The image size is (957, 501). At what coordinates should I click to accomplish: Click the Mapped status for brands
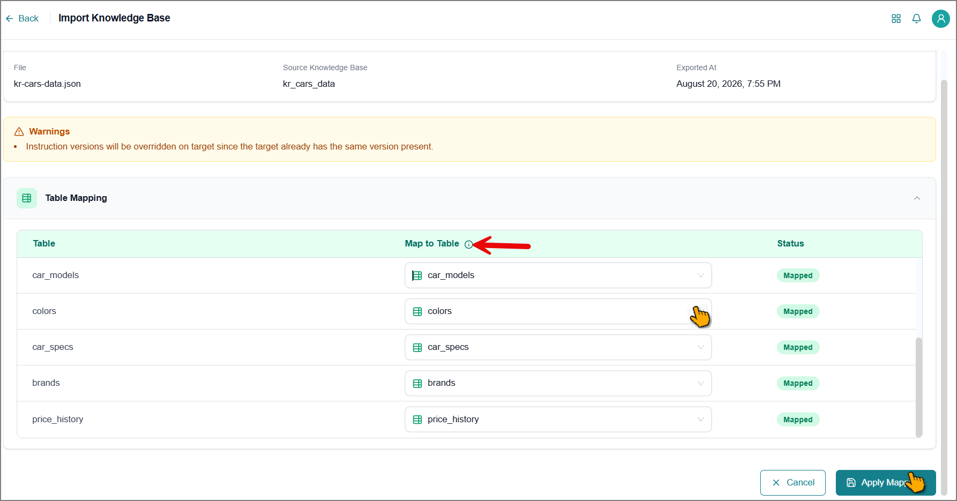pyautogui.click(x=798, y=383)
